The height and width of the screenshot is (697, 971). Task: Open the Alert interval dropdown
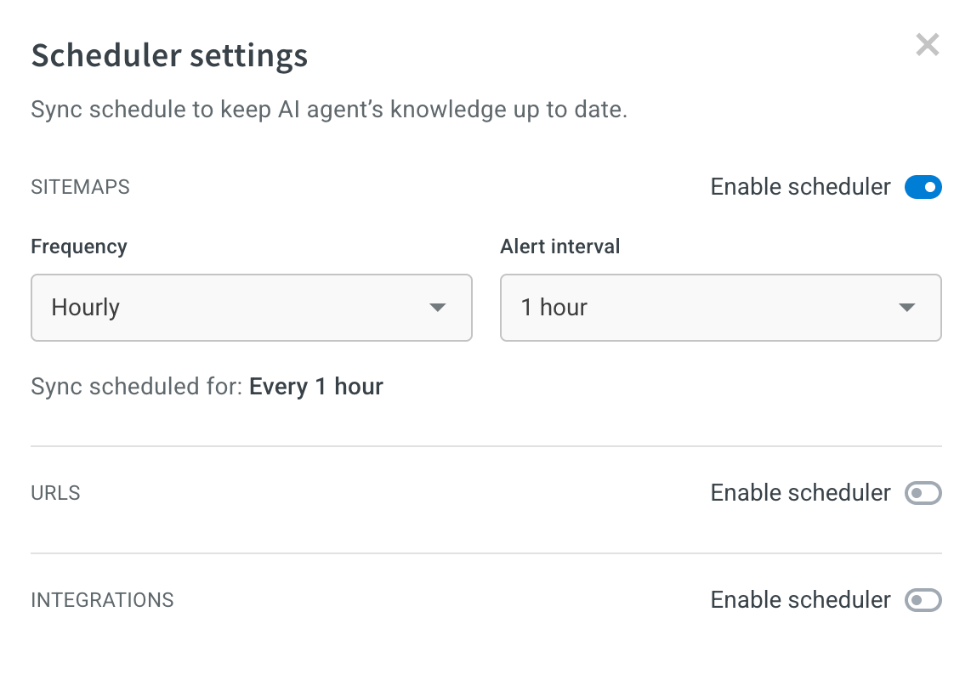click(x=720, y=308)
